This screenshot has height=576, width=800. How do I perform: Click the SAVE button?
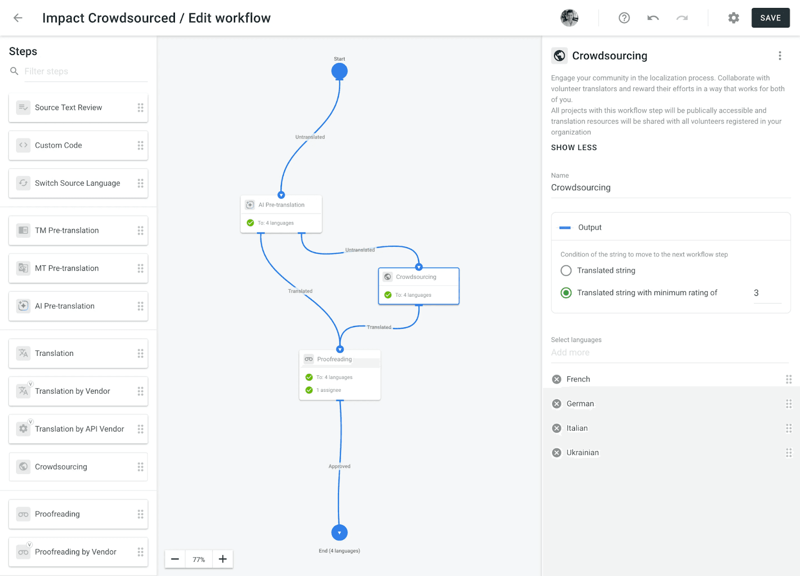point(770,18)
